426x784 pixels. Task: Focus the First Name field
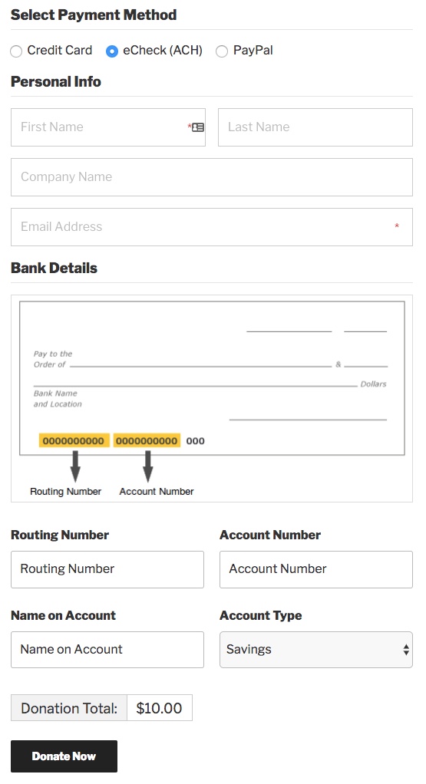tap(108, 127)
